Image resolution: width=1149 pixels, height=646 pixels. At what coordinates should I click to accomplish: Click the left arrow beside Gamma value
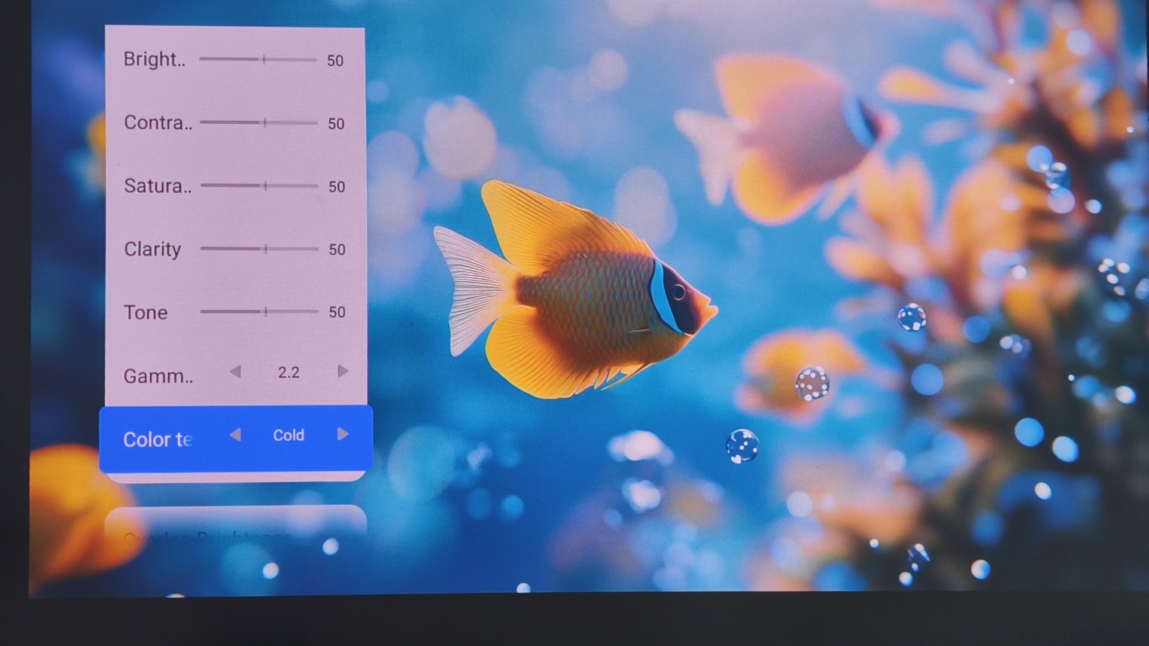236,372
